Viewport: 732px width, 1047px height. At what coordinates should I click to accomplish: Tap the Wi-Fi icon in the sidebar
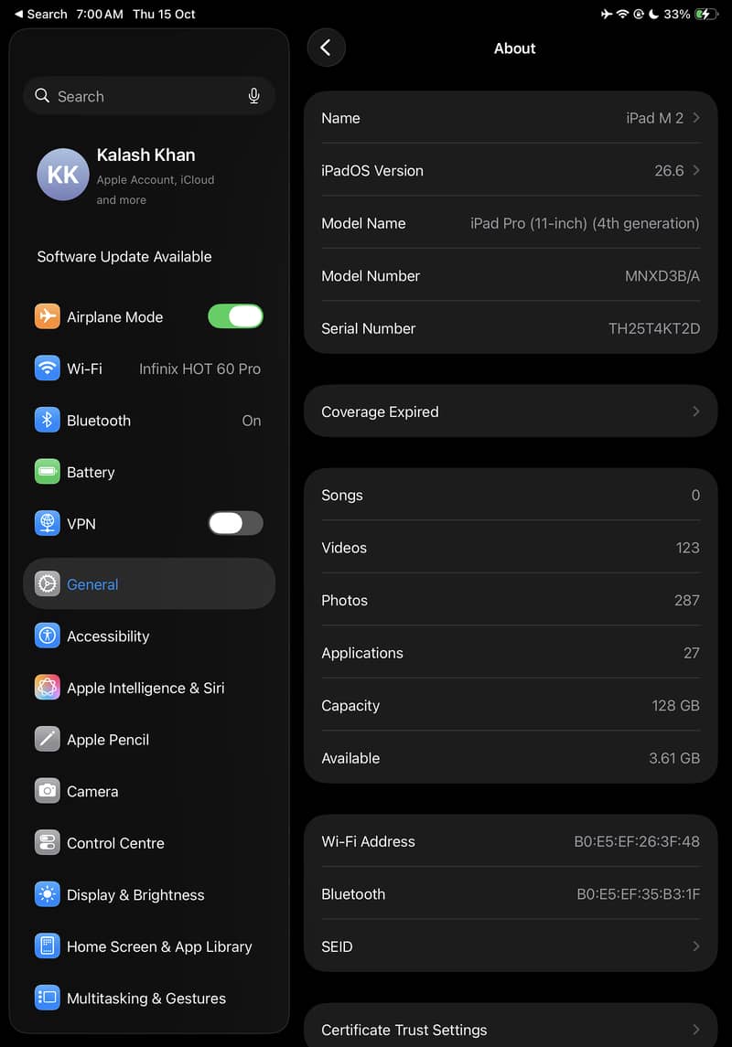coord(47,368)
